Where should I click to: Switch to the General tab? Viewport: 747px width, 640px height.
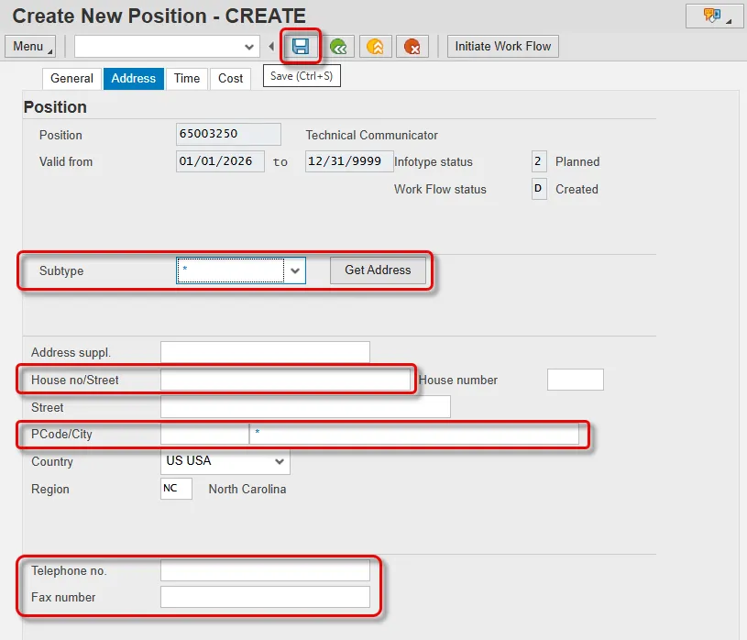click(71, 79)
